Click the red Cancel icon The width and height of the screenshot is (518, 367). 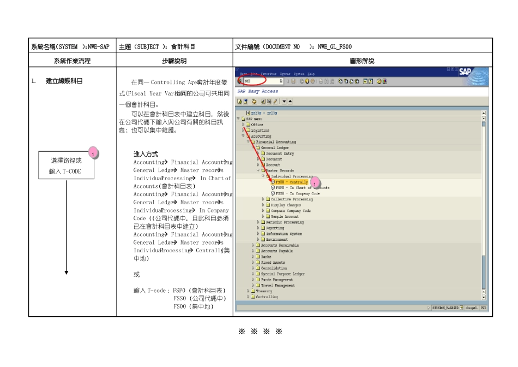[x=312, y=81]
